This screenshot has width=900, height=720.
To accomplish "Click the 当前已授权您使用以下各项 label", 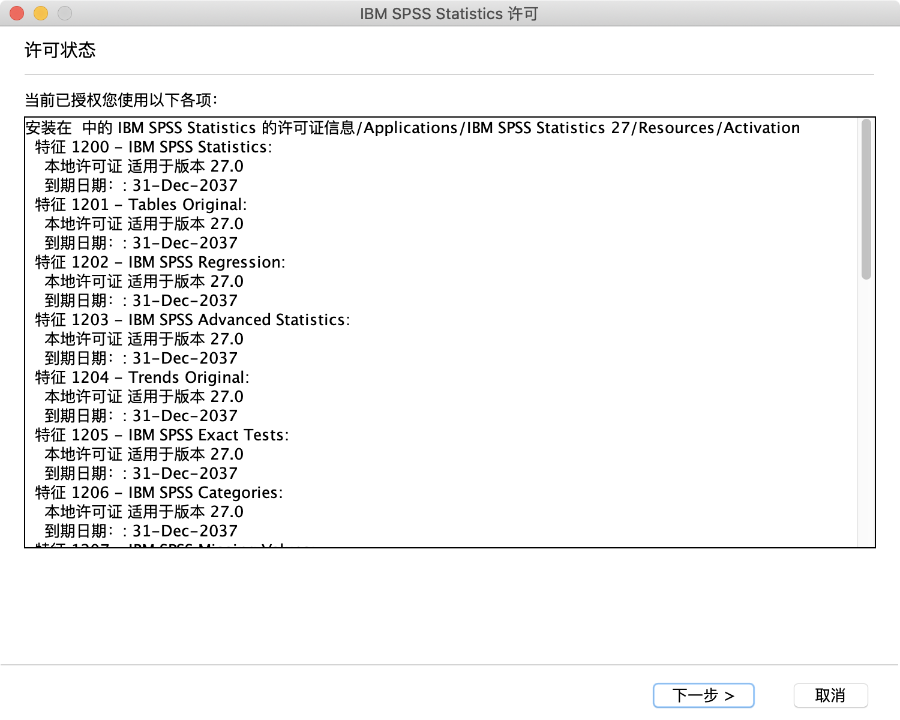I will (121, 100).
